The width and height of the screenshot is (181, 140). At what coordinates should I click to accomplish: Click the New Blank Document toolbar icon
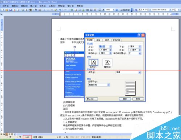pyautogui.click(x=3, y=10)
